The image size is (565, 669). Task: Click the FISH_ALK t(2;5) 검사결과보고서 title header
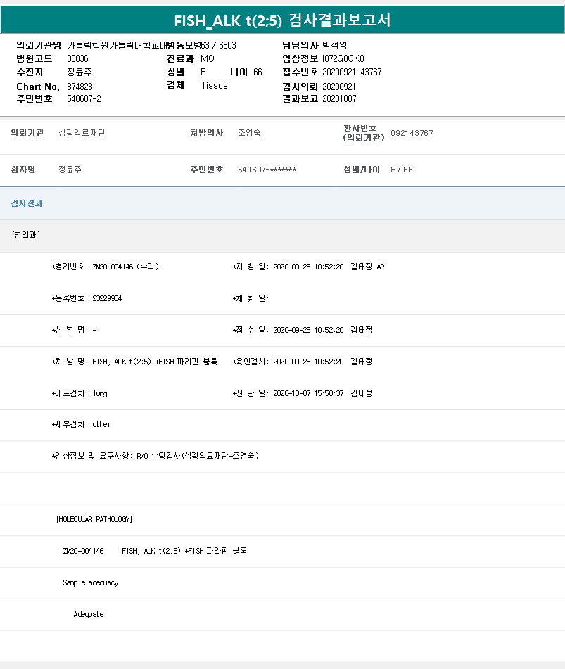tap(282, 20)
